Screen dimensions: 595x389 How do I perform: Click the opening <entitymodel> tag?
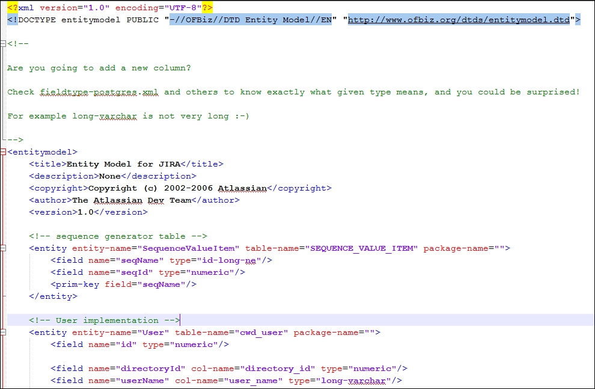[42, 152]
